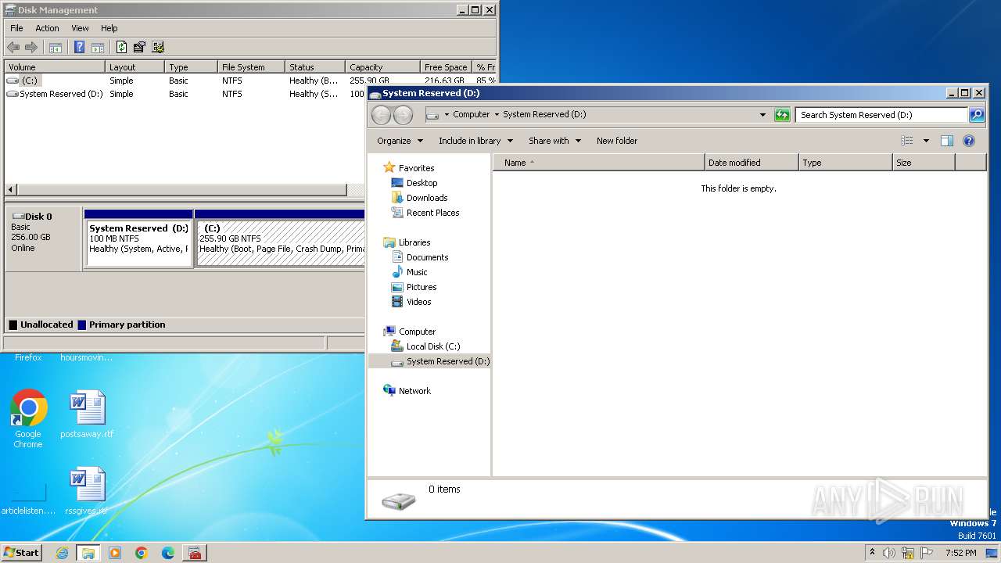This screenshot has width=1001, height=563.
Task: Toggle the console tree icon in Disk Management
Action: click(56, 47)
